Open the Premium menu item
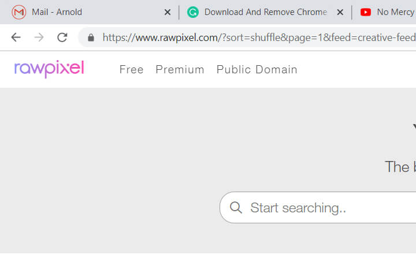The height and width of the screenshot is (277, 416). (x=180, y=69)
